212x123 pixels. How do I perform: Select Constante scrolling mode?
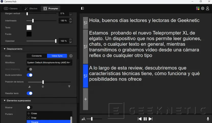click(37, 56)
